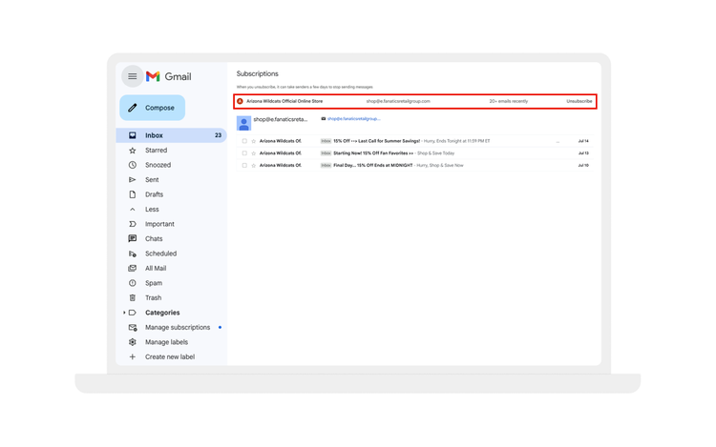Star the 'Starting Now! 15% Off' email
This screenshot has height=447, width=716.
[254, 153]
